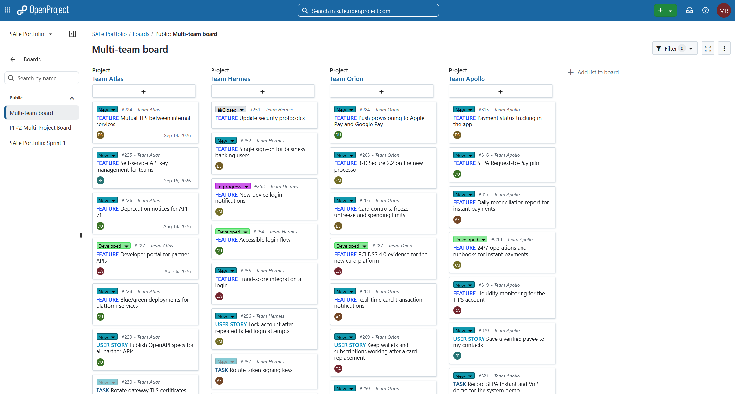735x394 pixels.
Task: Focus the Search by name field
Action: pos(42,78)
